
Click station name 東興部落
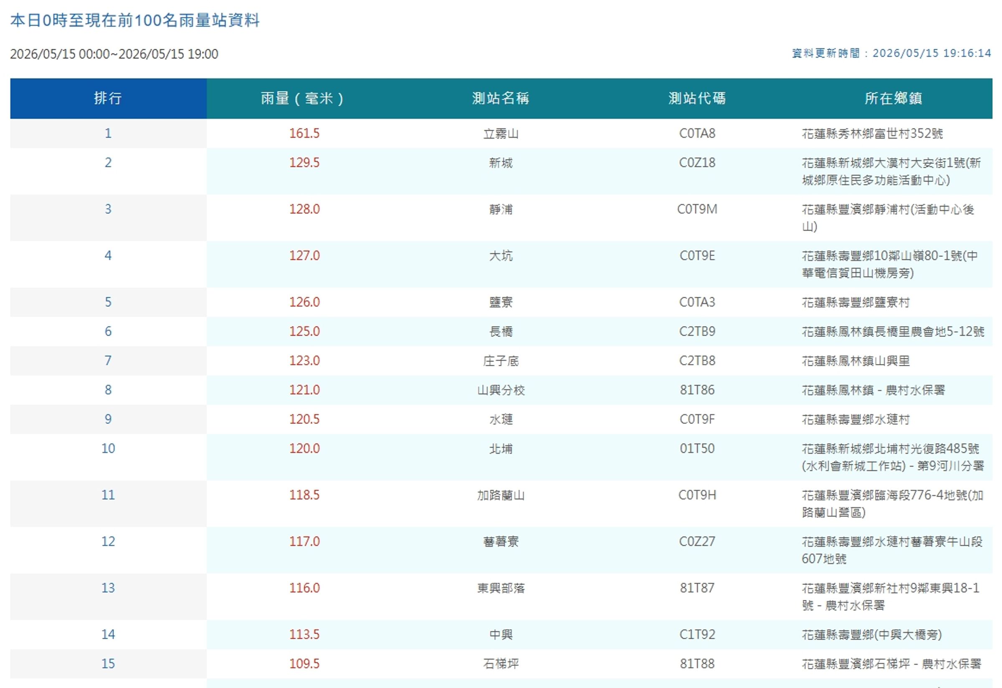point(501,588)
